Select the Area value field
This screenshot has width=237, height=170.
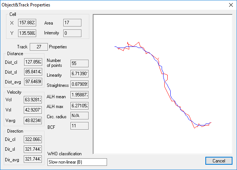coord(72,23)
